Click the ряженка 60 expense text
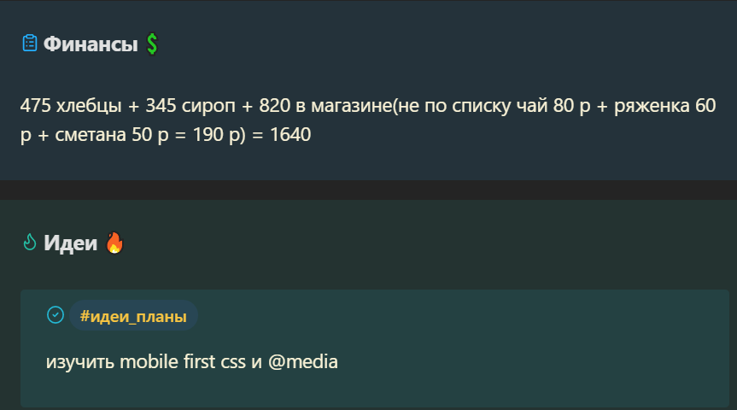Viewport: 737px width, 410px height. click(x=664, y=106)
